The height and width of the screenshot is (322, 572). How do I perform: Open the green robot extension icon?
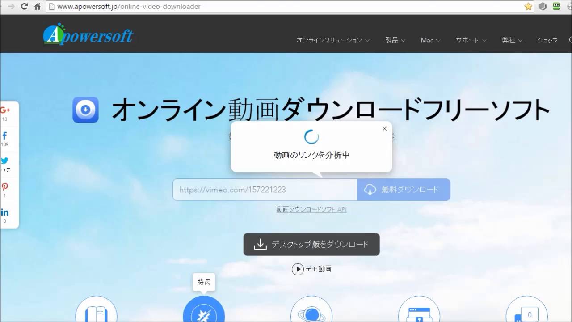[x=556, y=7]
